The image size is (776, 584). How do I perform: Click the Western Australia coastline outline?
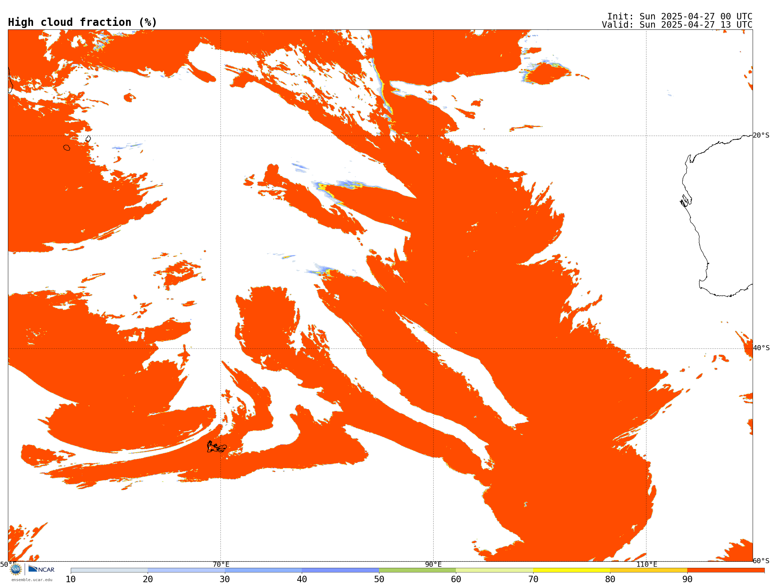(x=717, y=215)
